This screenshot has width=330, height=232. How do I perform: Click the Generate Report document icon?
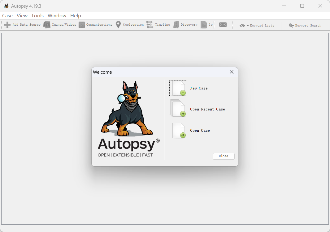tap(203, 25)
